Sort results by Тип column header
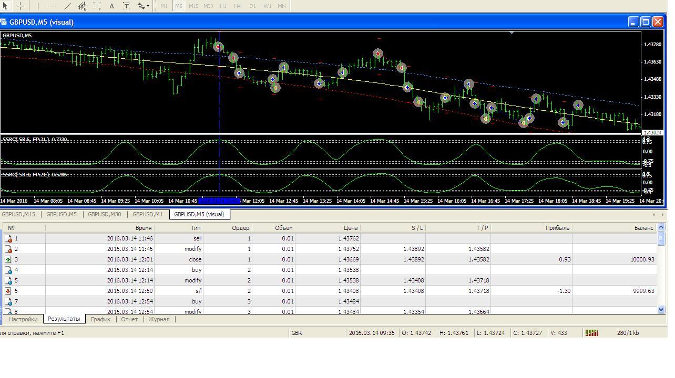Screen dimensions: 675x378 (x=179, y=228)
